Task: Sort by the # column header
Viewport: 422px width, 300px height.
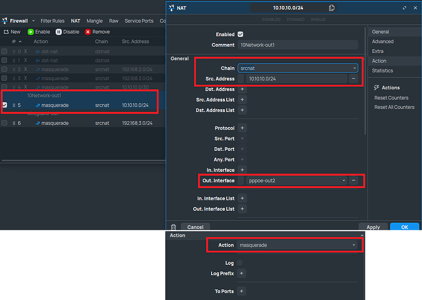Action: coord(16,42)
